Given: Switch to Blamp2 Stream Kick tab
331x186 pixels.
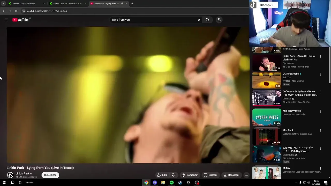Looking at the screenshot, I should 67,4.
